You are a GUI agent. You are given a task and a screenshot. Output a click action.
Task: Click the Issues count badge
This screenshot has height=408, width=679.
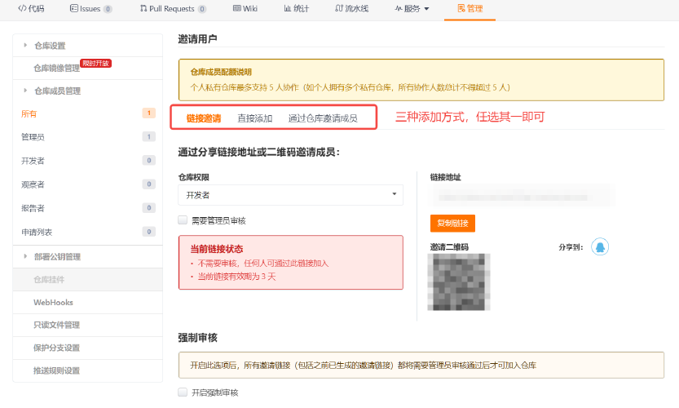(108, 9)
